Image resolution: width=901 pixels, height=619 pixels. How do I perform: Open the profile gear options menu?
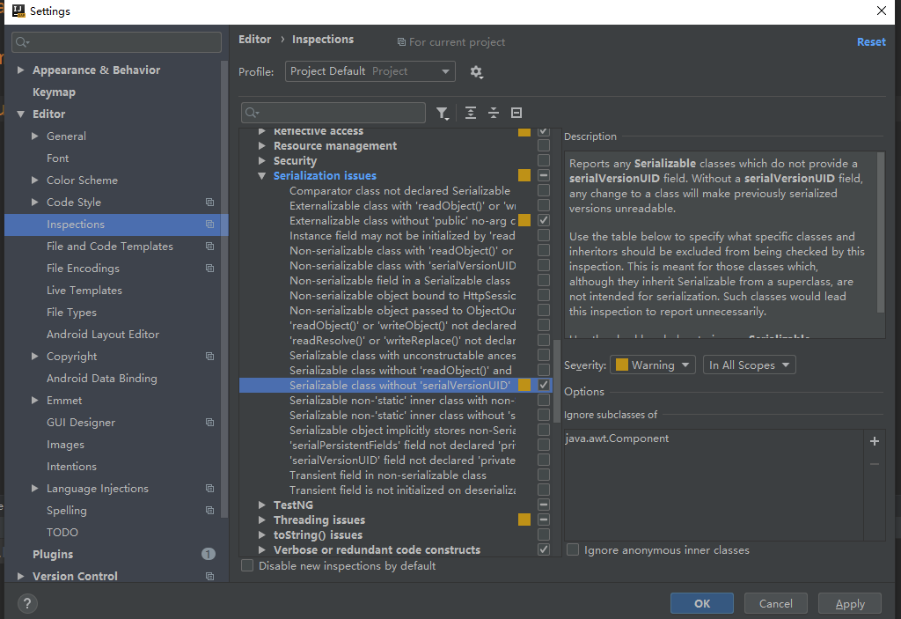[476, 72]
